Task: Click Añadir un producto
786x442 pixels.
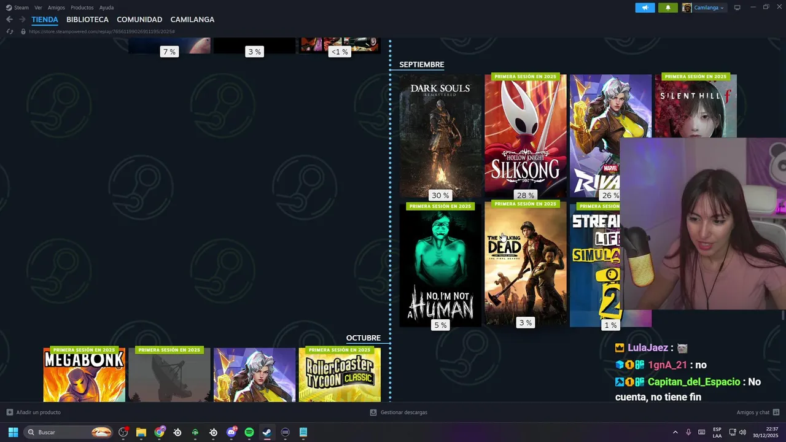Action: coord(34,413)
